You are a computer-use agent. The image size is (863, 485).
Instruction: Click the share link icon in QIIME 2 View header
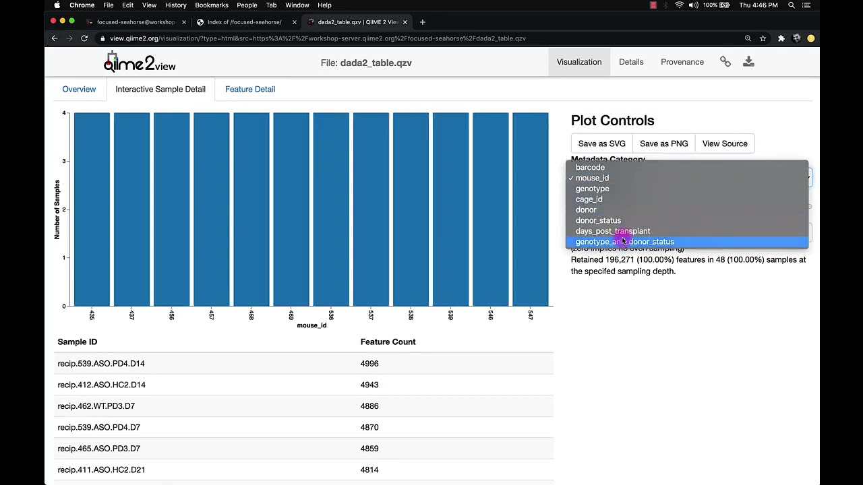tap(725, 62)
